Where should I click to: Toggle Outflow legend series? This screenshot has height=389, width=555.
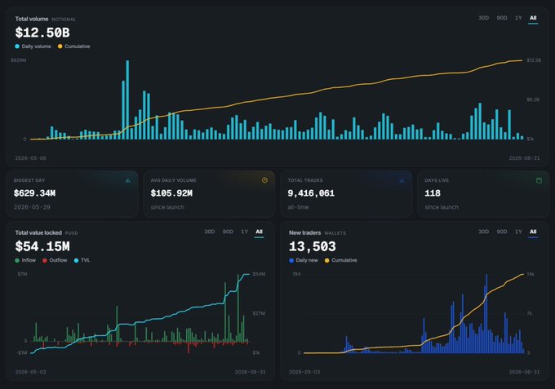(55, 260)
